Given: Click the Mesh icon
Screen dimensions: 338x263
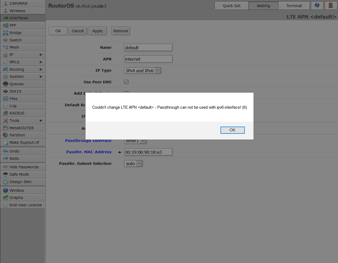Looking at the screenshot, I should [6, 47].
